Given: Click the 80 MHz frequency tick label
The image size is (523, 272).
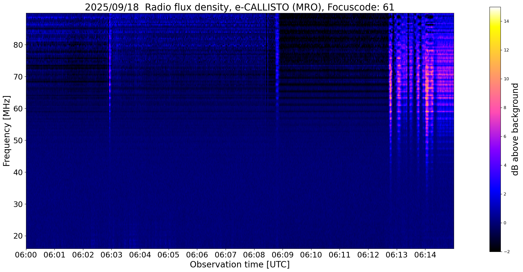Looking at the screenshot, I should [18, 45].
